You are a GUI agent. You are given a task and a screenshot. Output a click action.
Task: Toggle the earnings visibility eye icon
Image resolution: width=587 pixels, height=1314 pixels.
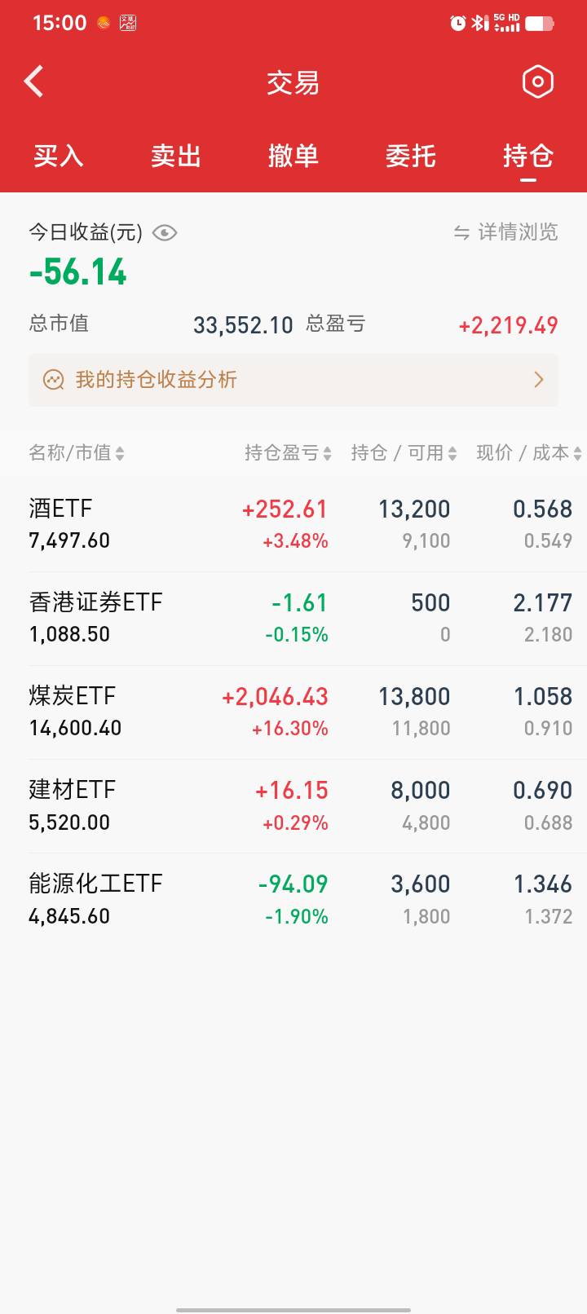(x=165, y=233)
